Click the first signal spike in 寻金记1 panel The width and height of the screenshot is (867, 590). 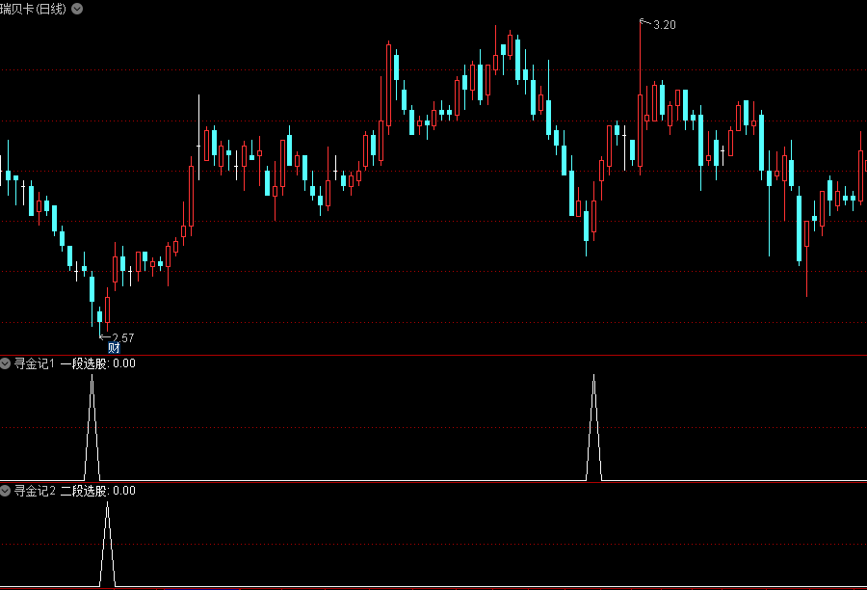click(x=92, y=427)
